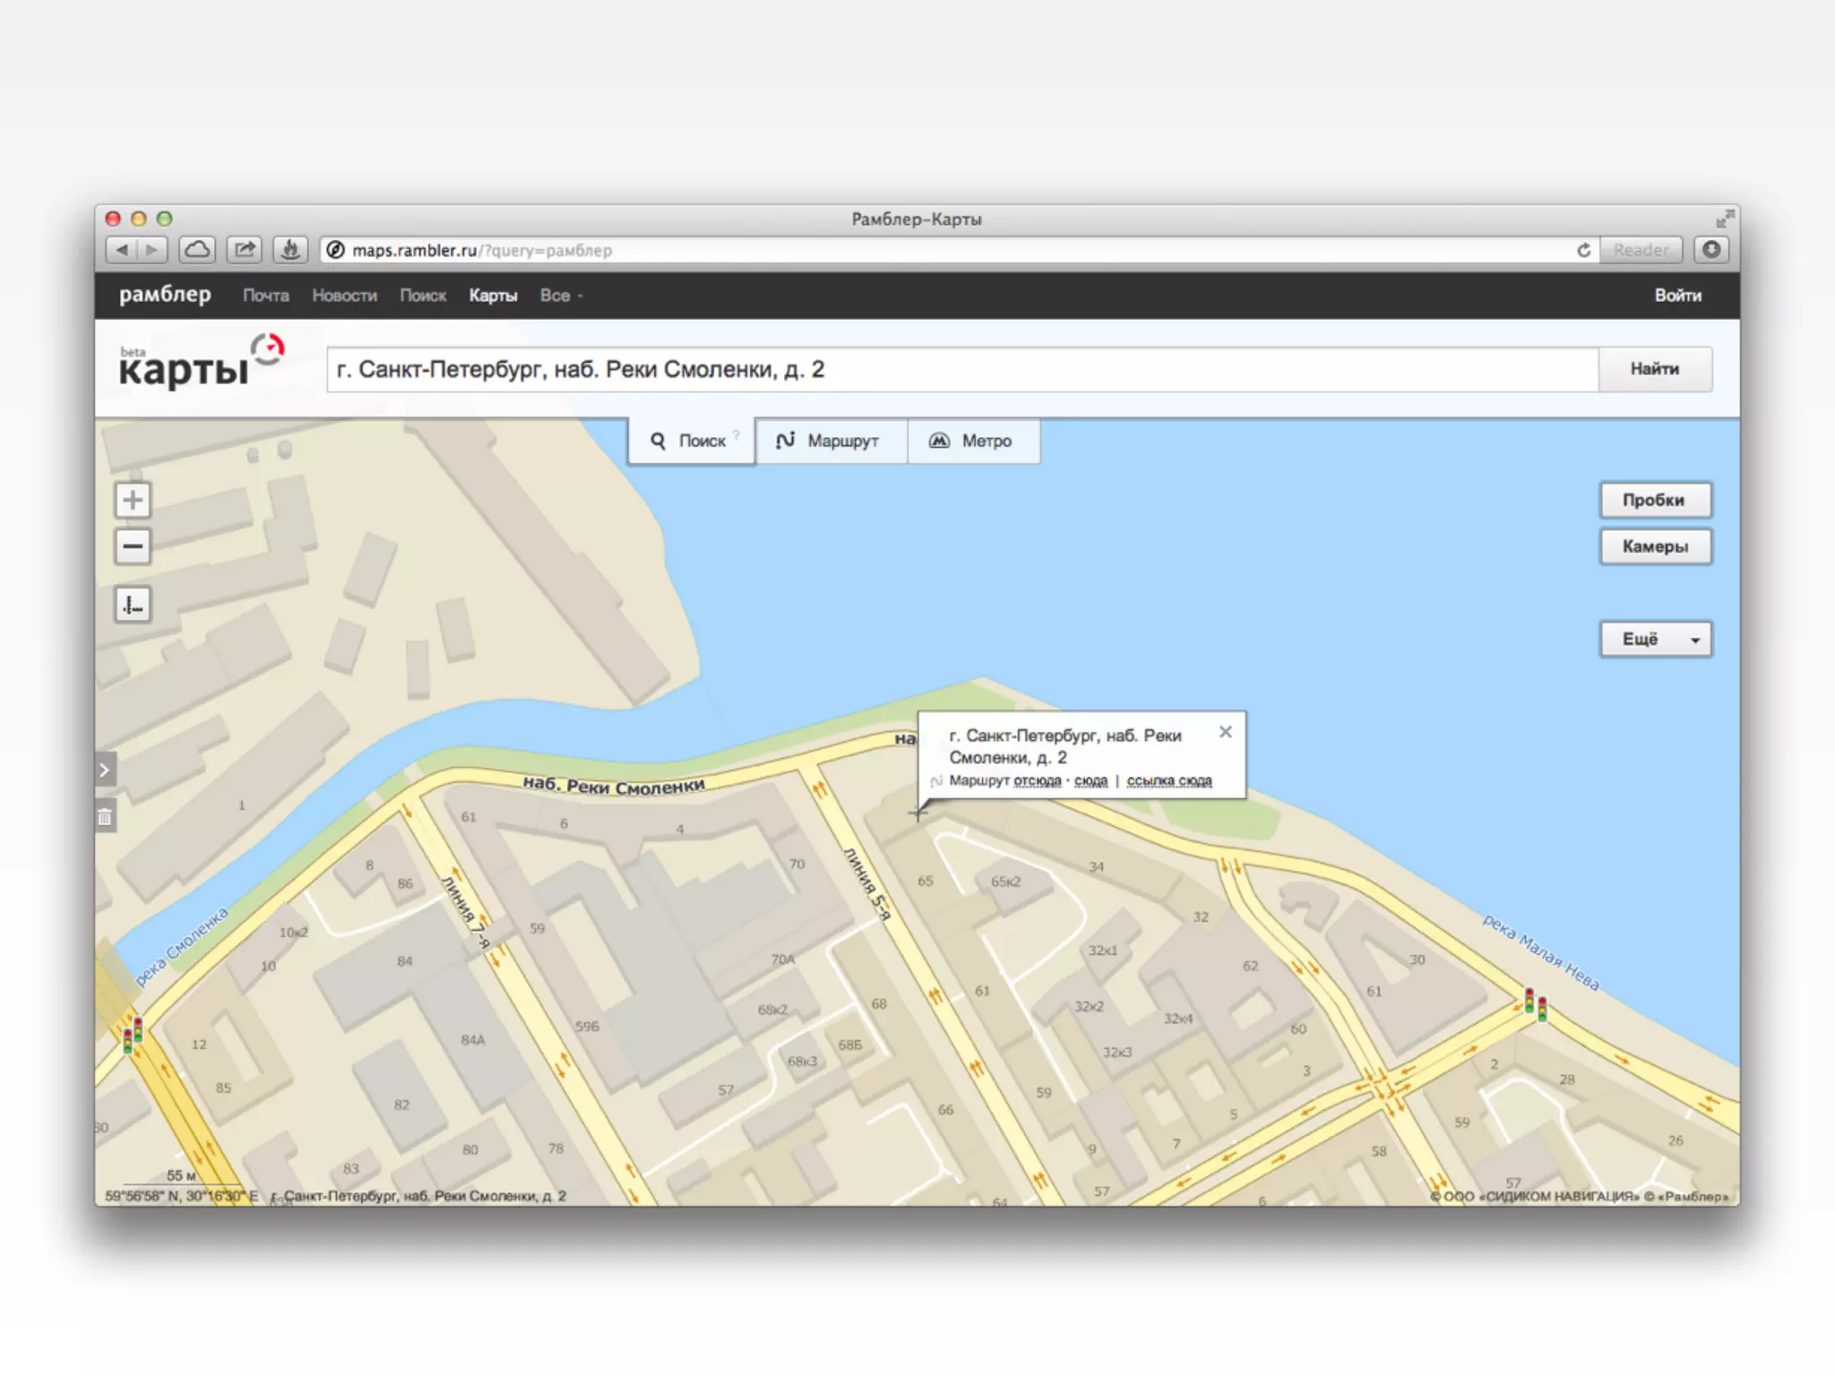
Task: Zoom out of the map with minus
Action: pos(133,546)
